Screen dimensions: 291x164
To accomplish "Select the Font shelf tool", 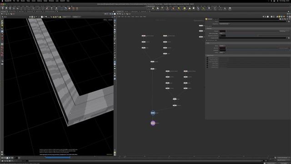I will (51, 8).
